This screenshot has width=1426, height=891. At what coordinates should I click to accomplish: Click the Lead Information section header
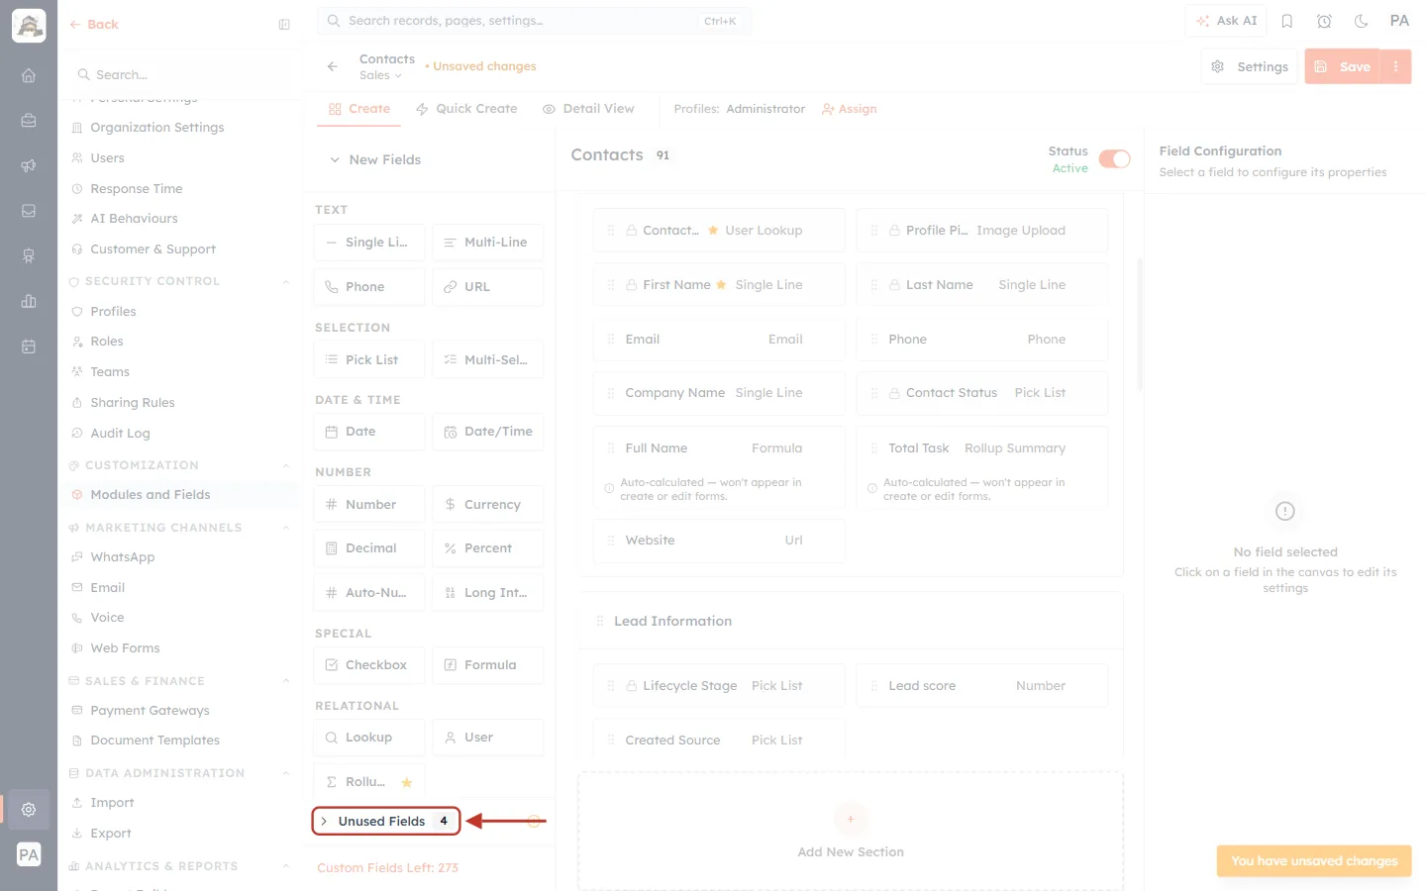[x=851, y=622]
